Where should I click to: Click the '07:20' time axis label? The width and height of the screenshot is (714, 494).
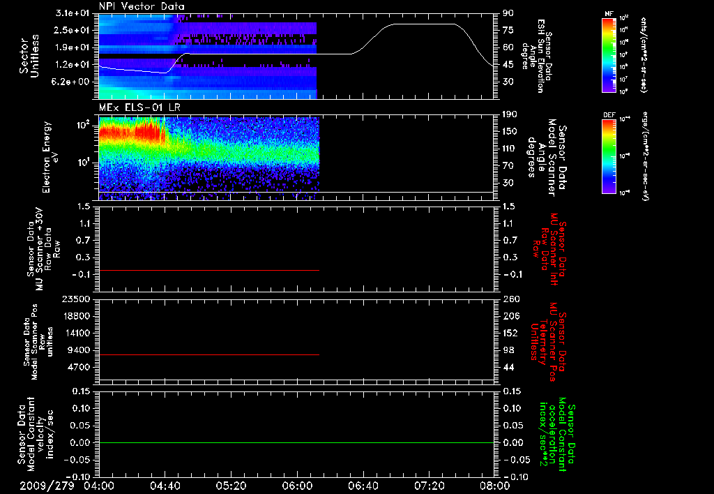tap(429, 486)
